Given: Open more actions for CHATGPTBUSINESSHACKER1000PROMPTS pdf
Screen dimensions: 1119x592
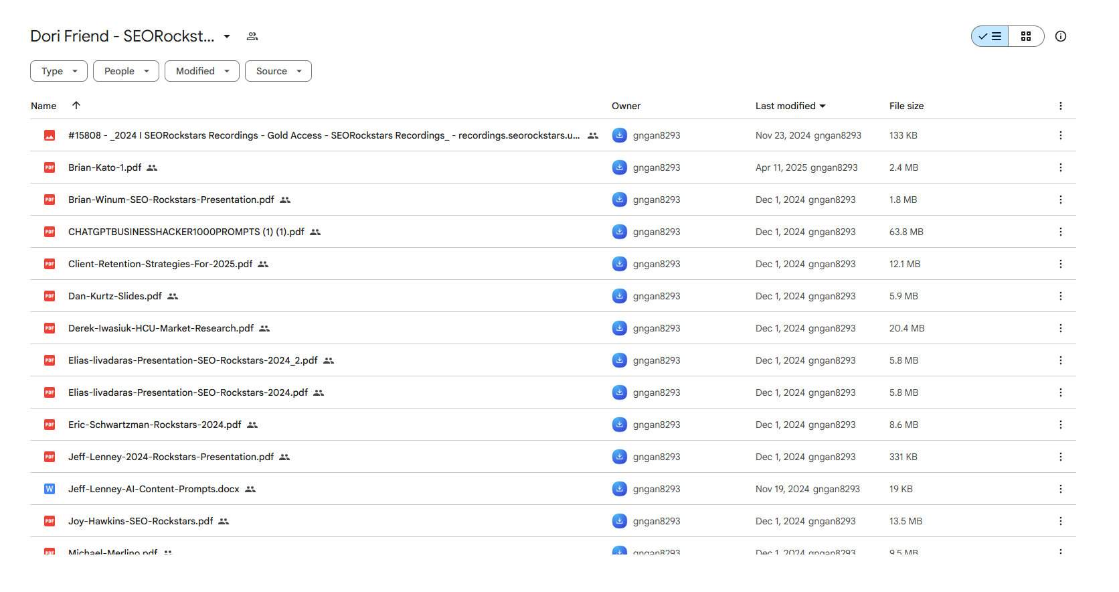Looking at the screenshot, I should click(x=1061, y=232).
